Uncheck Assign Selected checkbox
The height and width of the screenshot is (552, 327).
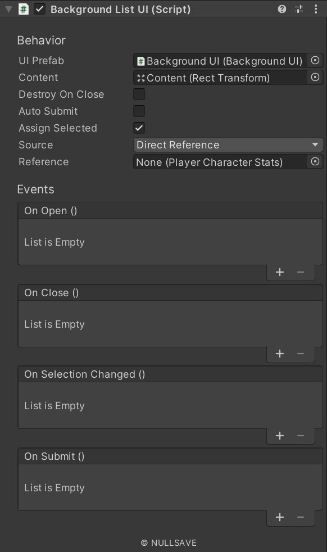pyautogui.click(x=139, y=128)
